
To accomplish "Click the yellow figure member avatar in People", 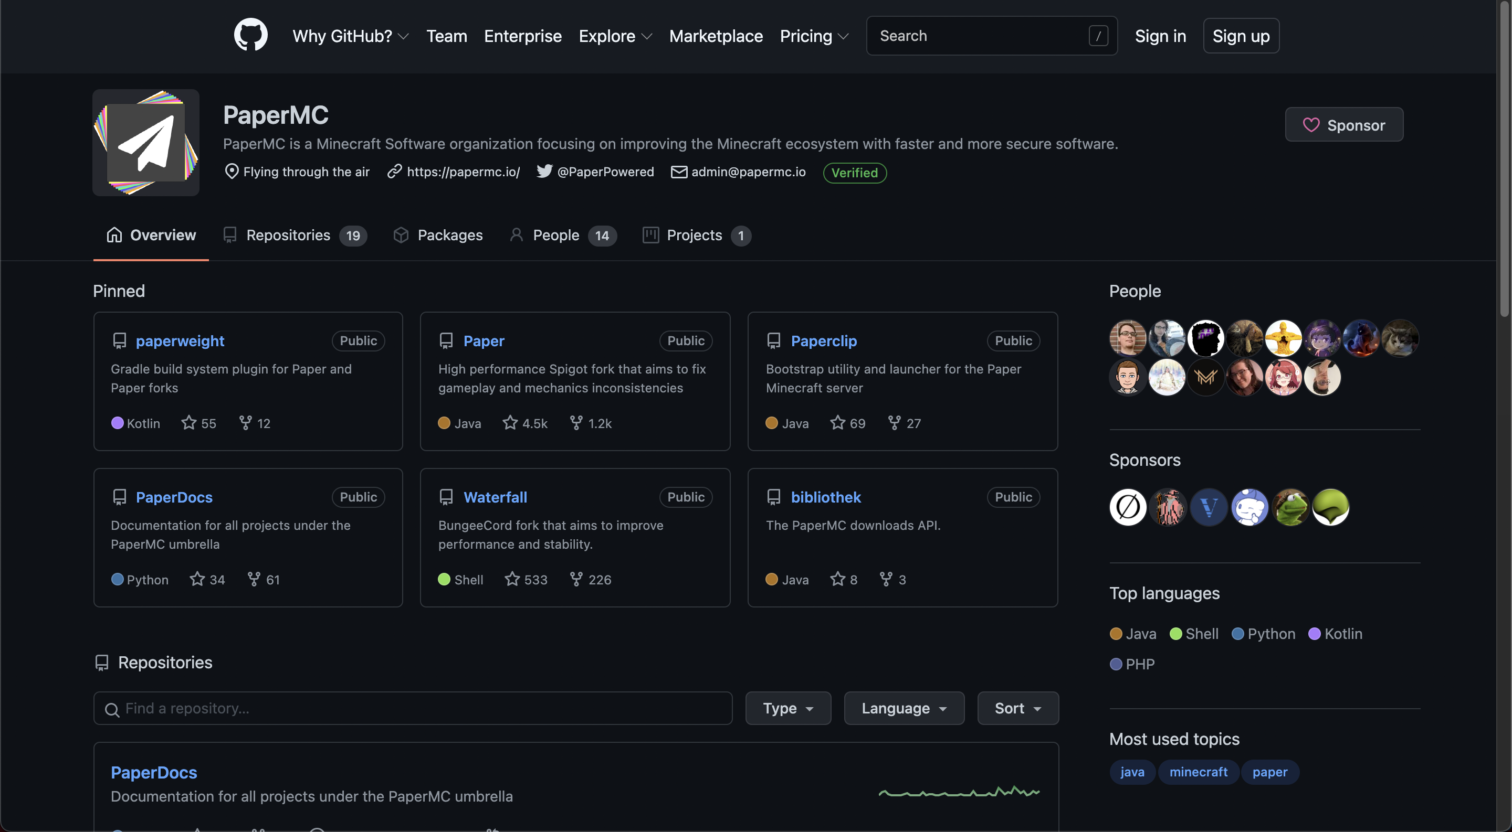I will click(1283, 338).
